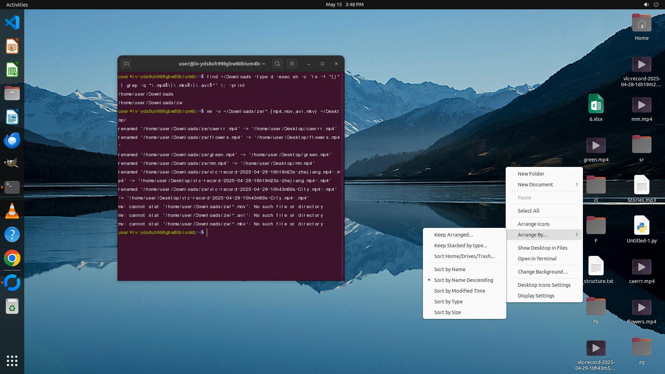
Task: Open the terminal hamburger menu
Action: tap(292, 64)
